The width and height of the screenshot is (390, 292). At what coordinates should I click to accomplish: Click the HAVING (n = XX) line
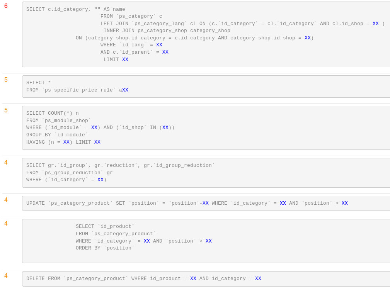tap(63, 142)
